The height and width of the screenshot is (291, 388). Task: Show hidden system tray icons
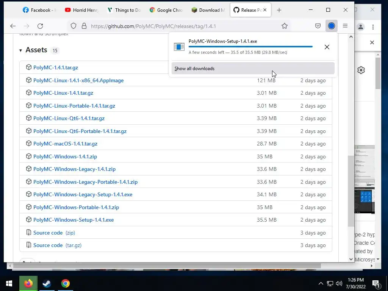[321, 283]
